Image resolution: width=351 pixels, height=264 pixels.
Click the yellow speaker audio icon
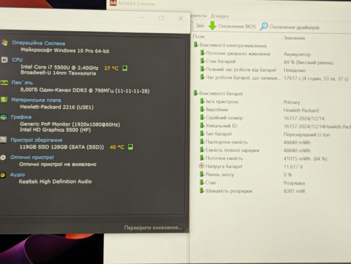pos(3,175)
